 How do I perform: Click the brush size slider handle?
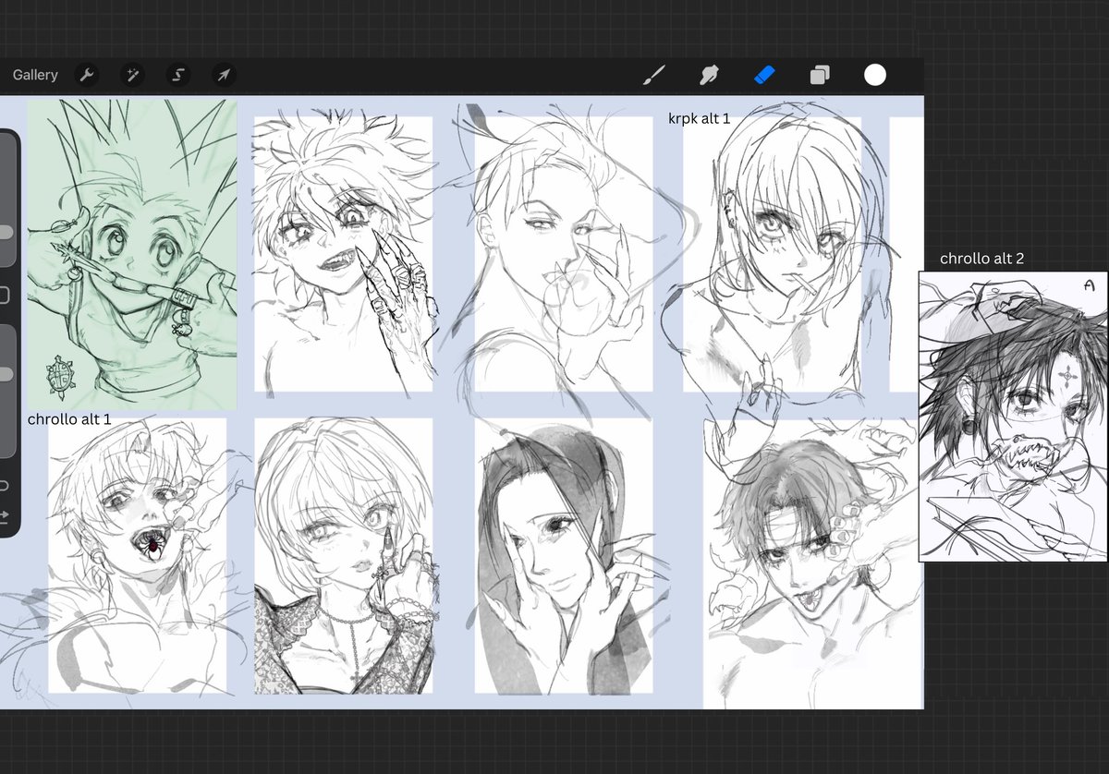(6, 233)
